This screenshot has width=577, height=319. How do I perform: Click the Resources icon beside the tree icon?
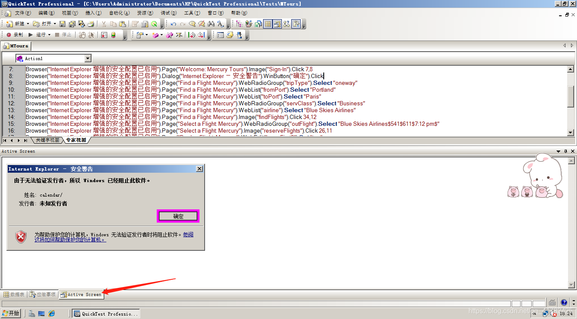coord(249,24)
